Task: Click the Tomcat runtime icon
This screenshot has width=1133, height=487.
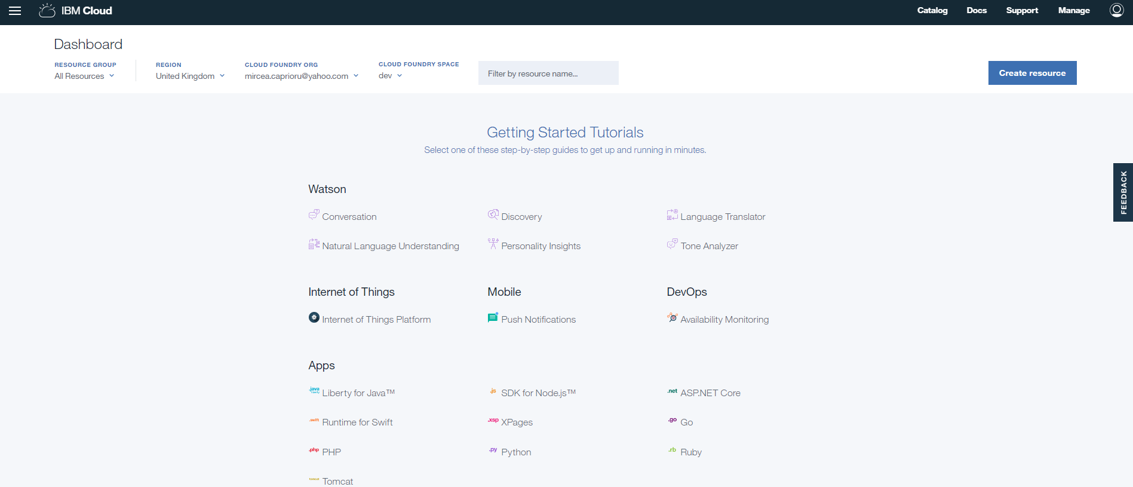Action: 314,479
